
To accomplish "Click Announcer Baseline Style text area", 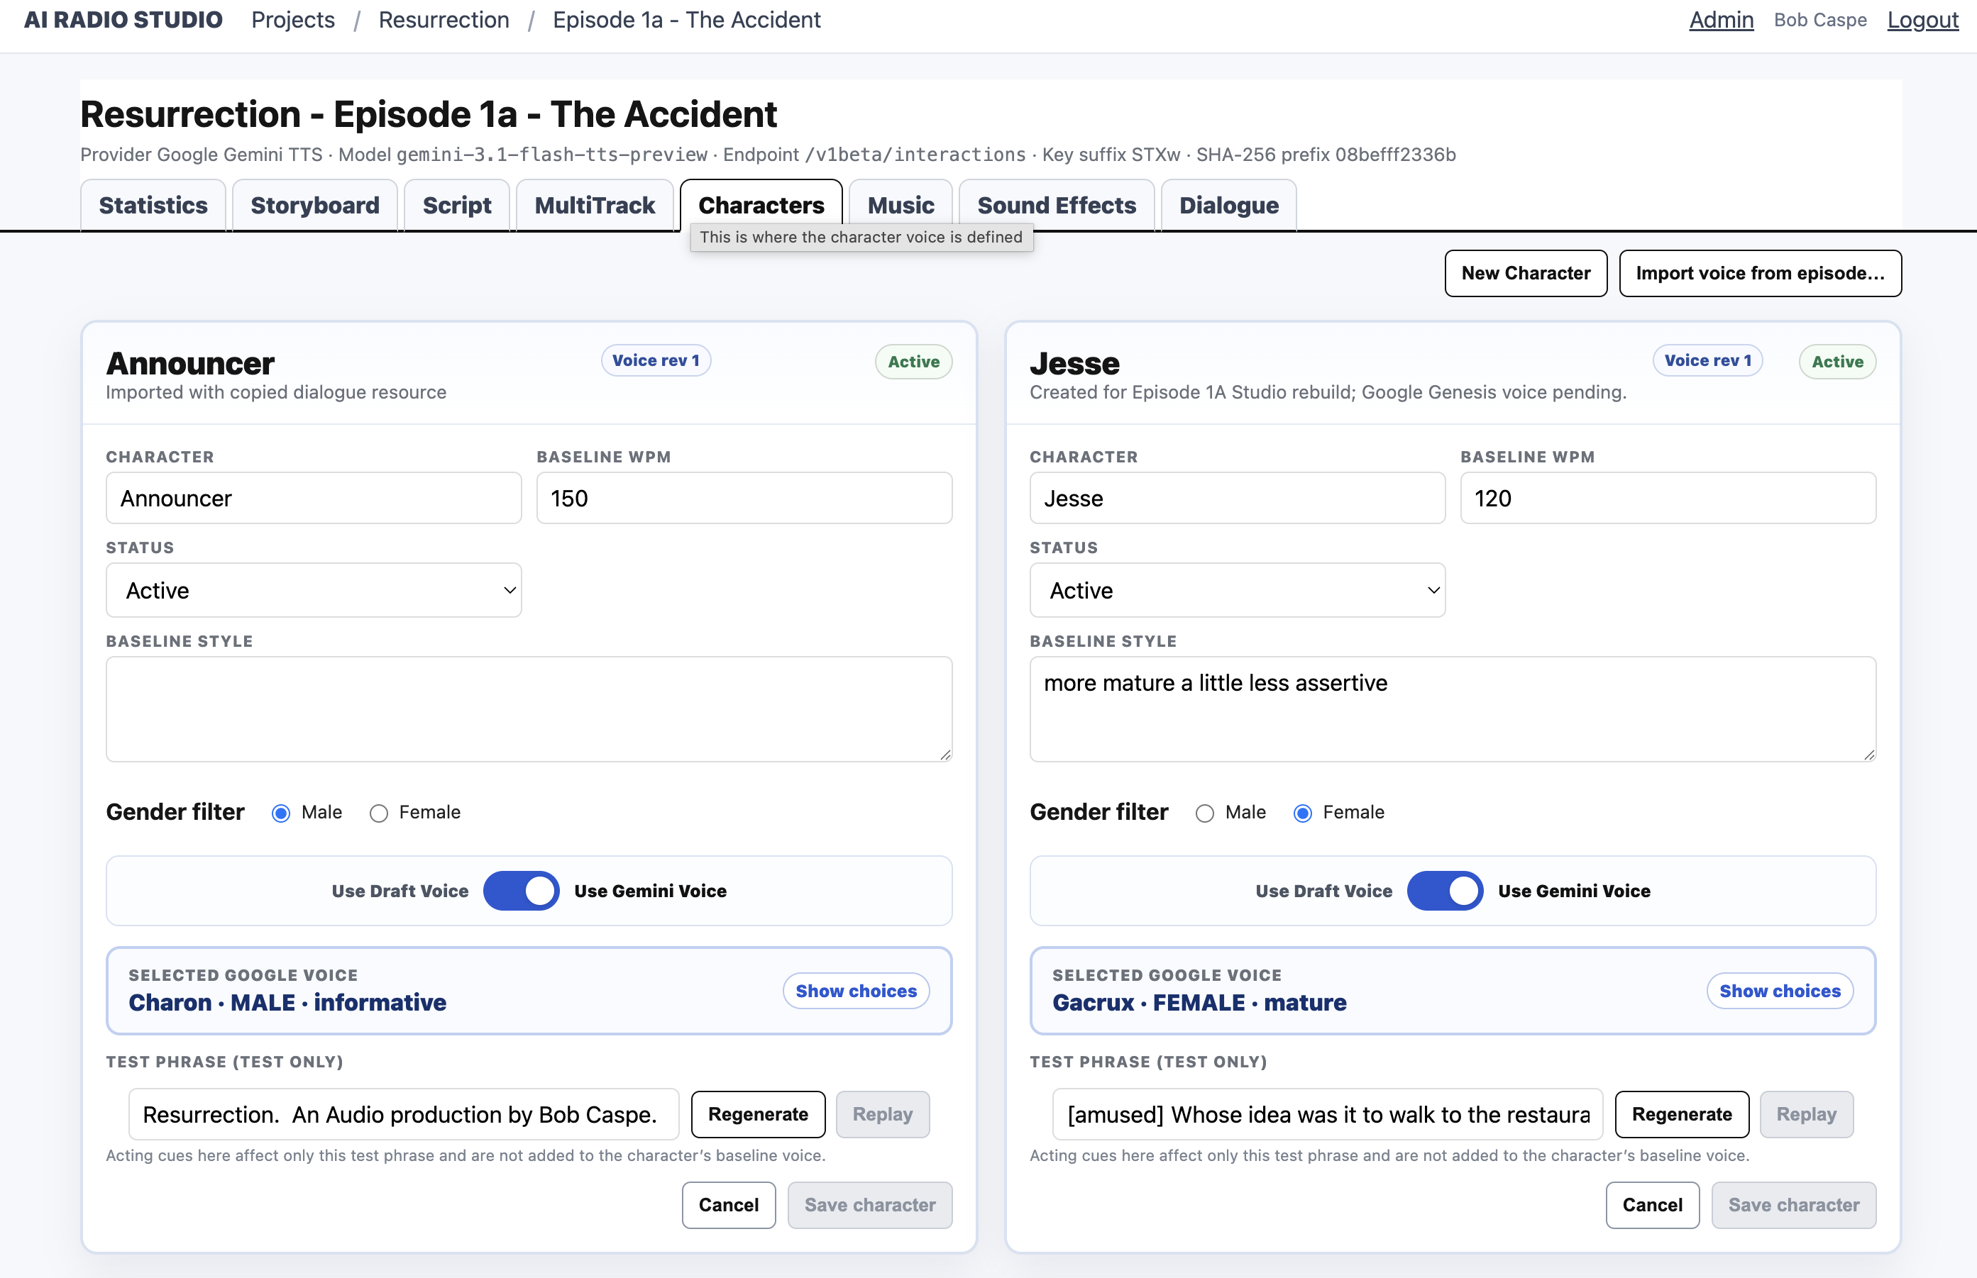I will [x=529, y=709].
